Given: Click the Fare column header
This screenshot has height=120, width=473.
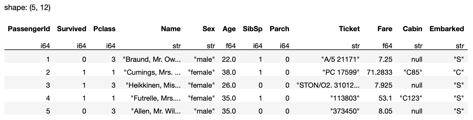Looking at the screenshot, I should [385, 29].
